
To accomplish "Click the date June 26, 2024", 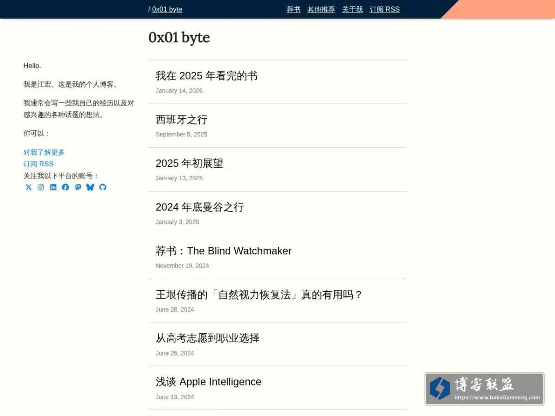I will tap(175, 309).
